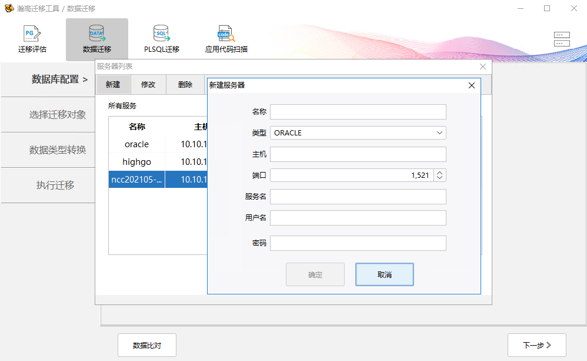The width and height of the screenshot is (587, 361).
Task: Click the 下一步 button
Action: [x=537, y=345]
